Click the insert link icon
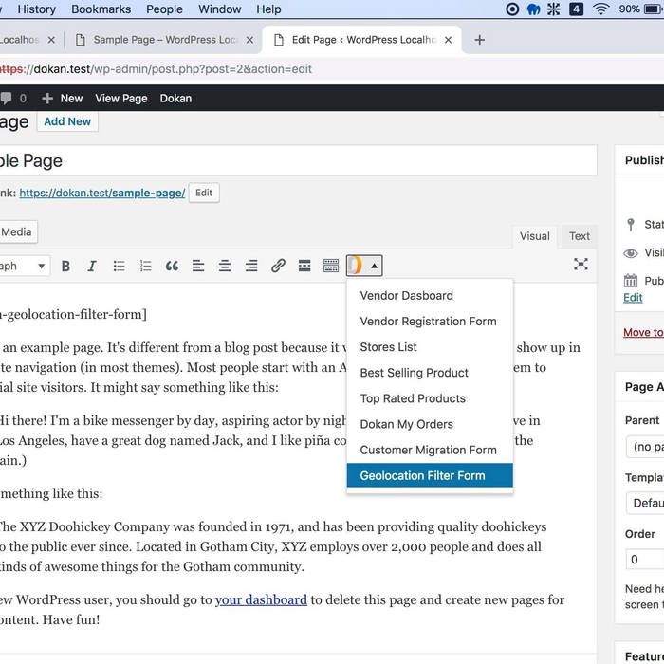664x664 pixels. coord(278,266)
